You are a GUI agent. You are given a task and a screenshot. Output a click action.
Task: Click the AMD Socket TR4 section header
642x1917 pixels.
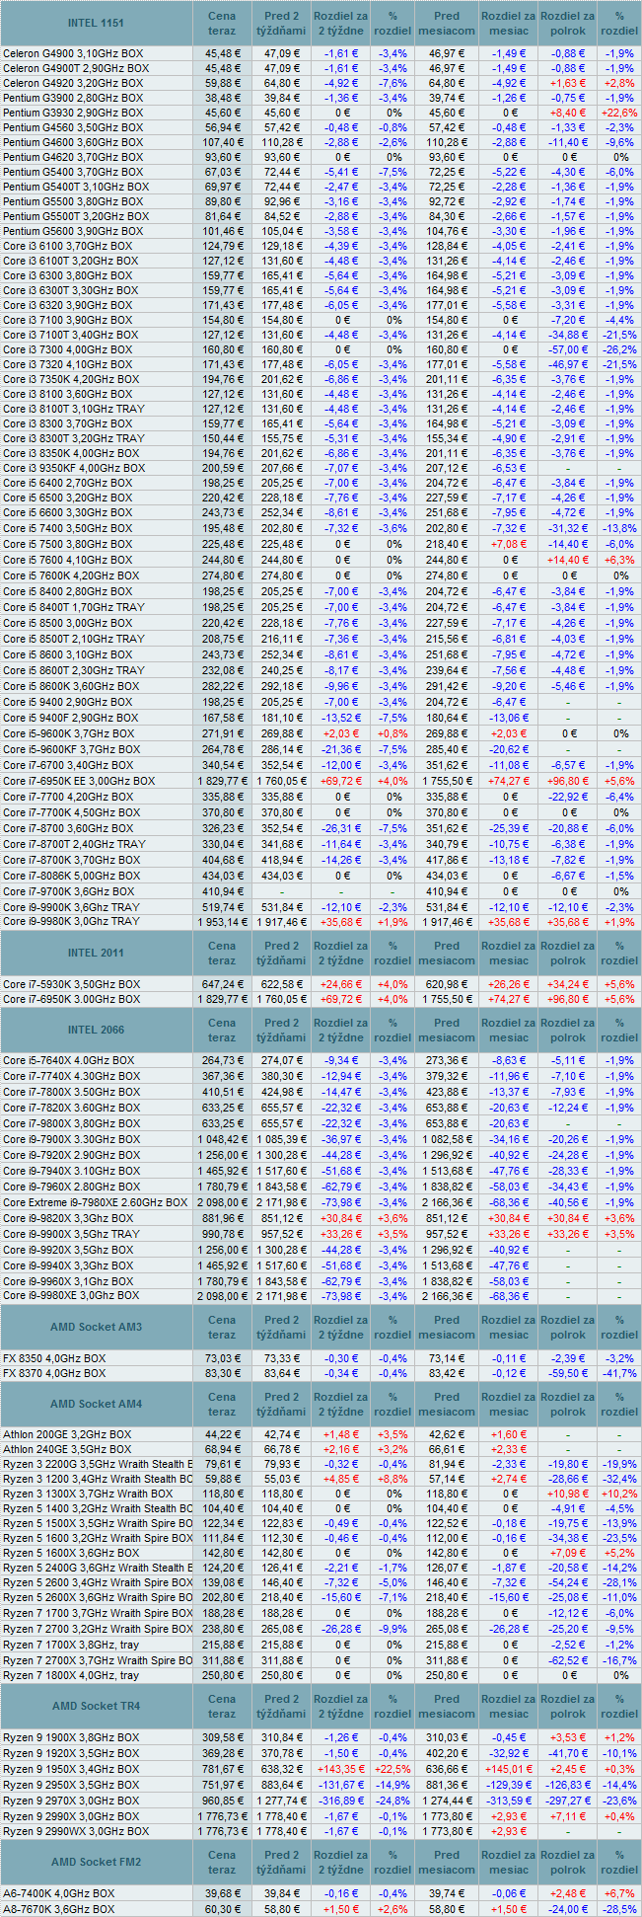(96, 1707)
